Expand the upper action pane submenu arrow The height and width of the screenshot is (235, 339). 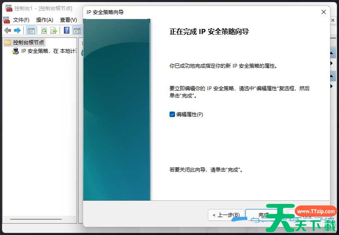331,63
